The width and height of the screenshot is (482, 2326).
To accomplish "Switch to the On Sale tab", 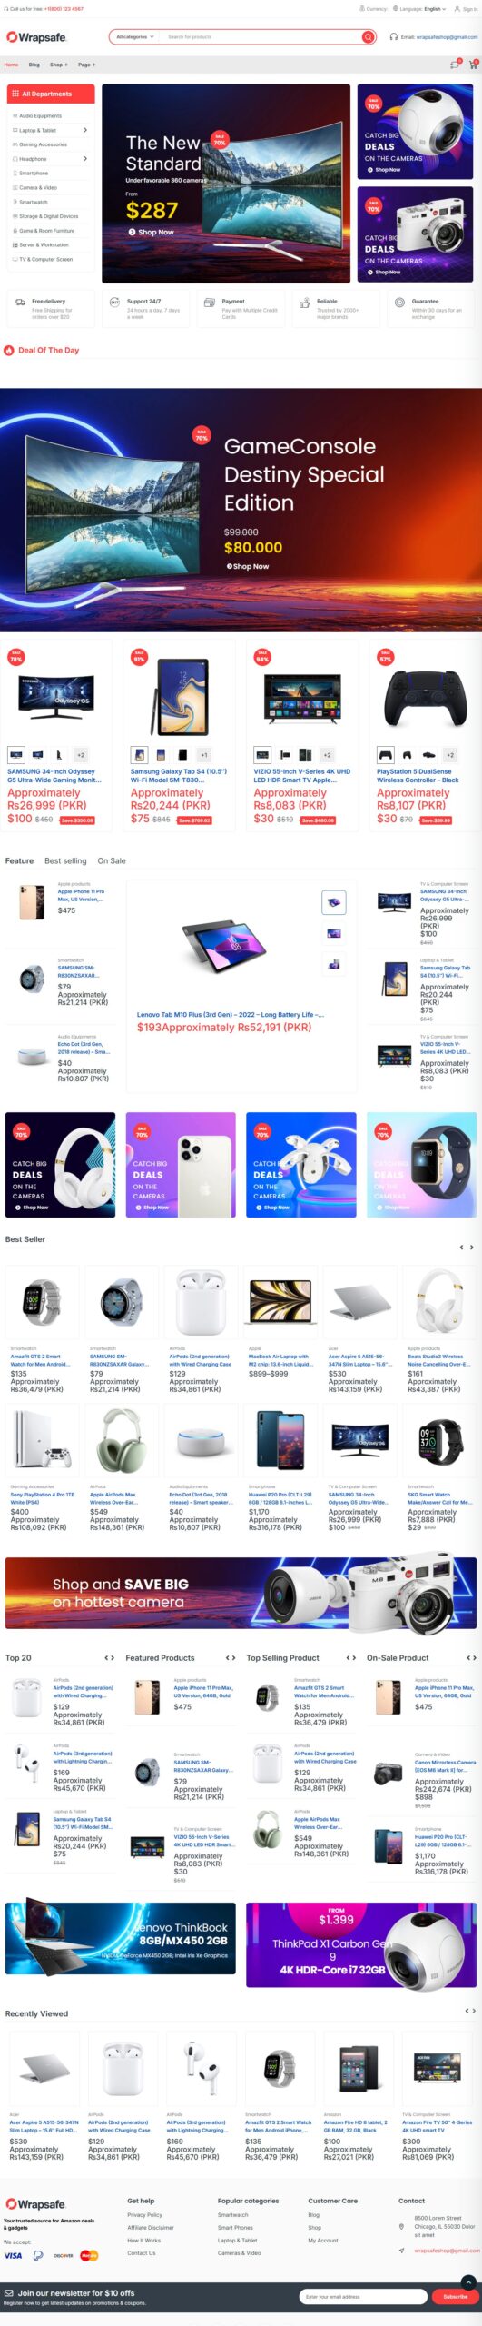I will pos(112,860).
